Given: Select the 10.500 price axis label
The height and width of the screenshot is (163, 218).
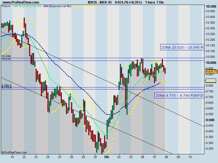Looking at the screenshot, I should (211, 7).
